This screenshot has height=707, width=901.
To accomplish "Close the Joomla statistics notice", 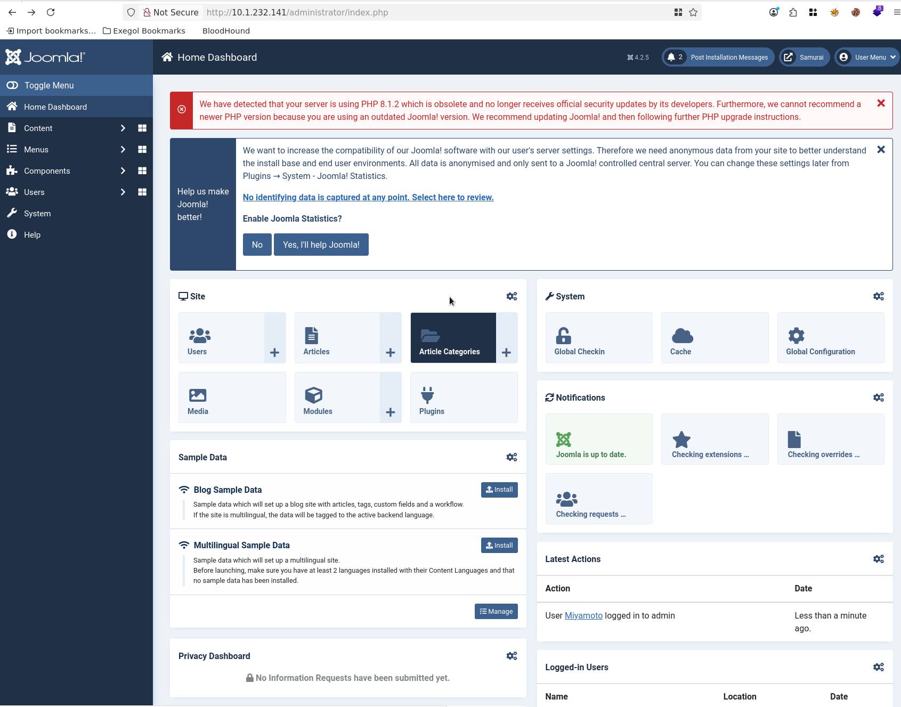I will click(881, 150).
